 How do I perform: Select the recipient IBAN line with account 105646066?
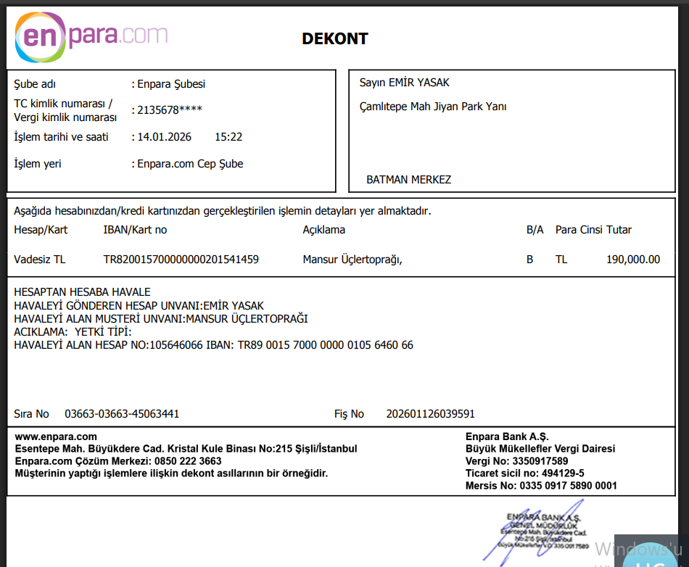coord(213,345)
